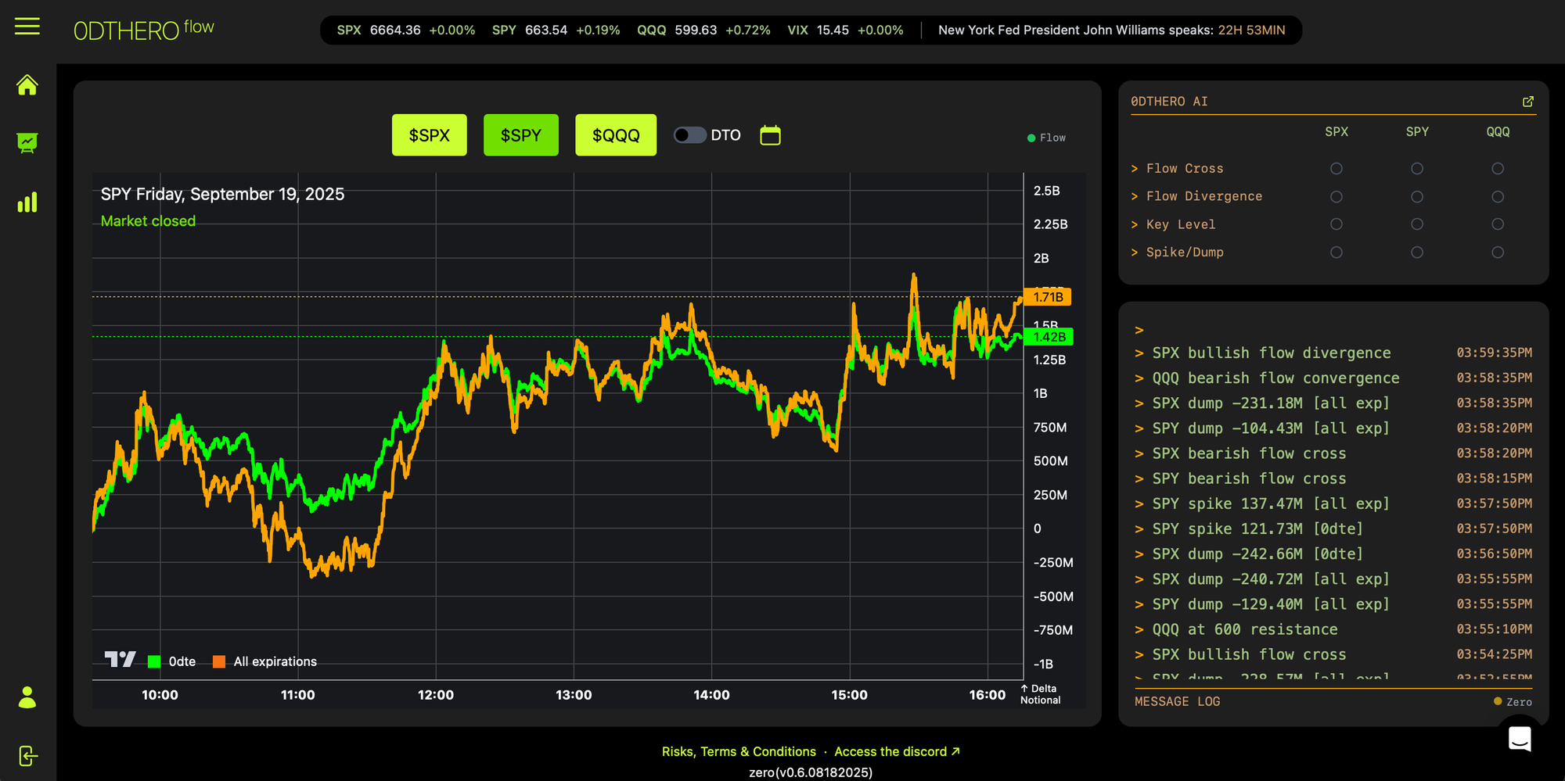The width and height of the screenshot is (1565, 781).
Task: Open the hamburger menu
Action: 27,27
